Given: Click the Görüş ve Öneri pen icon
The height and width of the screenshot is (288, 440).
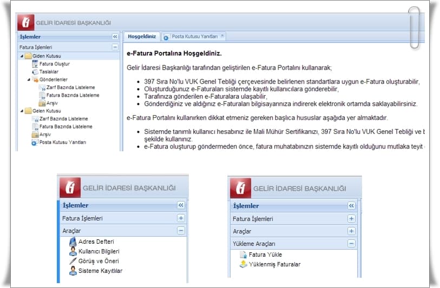Looking at the screenshot, I should [x=73, y=261].
